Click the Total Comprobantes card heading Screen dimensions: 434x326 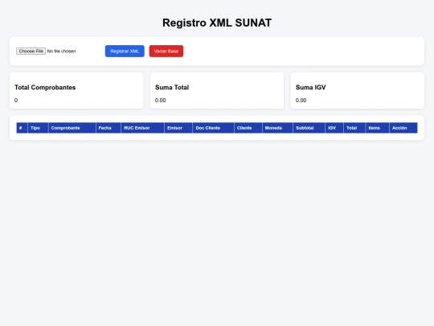click(x=45, y=87)
